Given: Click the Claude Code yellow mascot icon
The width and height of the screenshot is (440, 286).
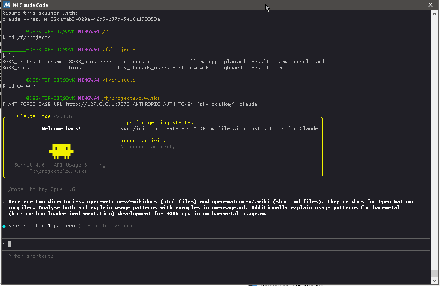Looking at the screenshot, I should pyautogui.click(x=61, y=151).
